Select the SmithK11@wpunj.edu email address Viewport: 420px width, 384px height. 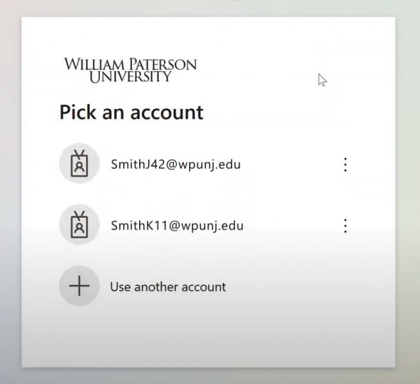point(177,226)
